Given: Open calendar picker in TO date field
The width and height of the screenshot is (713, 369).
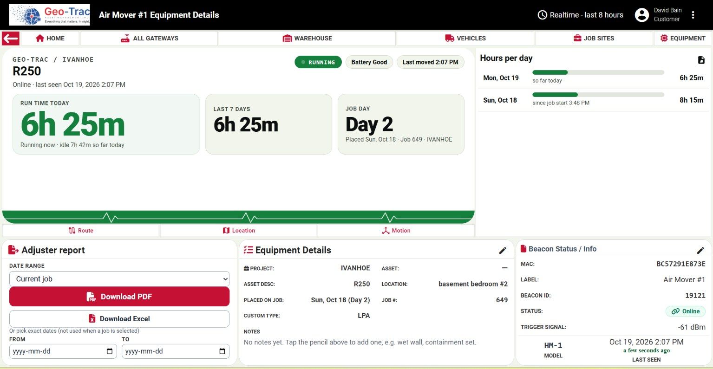Looking at the screenshot, I should pos(222,351).
